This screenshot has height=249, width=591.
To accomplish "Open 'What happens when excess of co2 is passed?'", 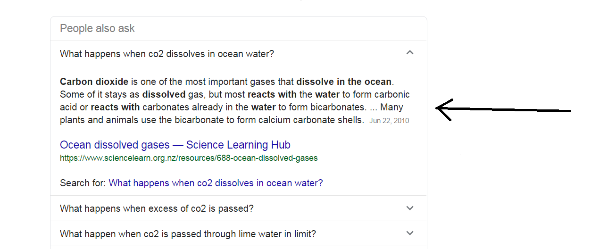I will point(157,208).
